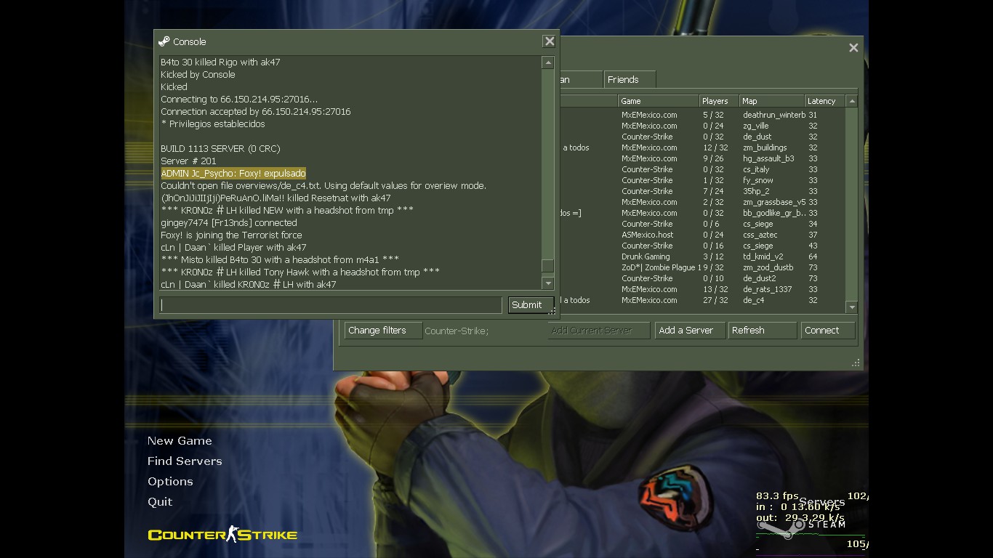Click the Console window resize grip
The height and width of the screenshot is (558, 993).
552,312
